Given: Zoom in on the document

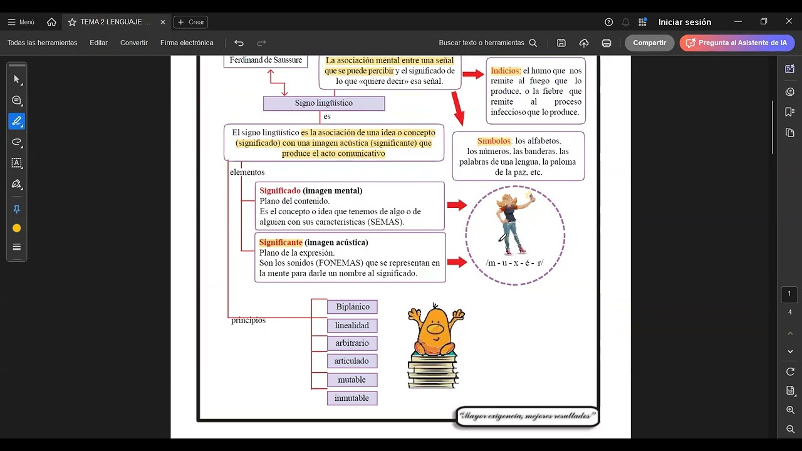Looking at the screenshot, I should click(790, 410).
